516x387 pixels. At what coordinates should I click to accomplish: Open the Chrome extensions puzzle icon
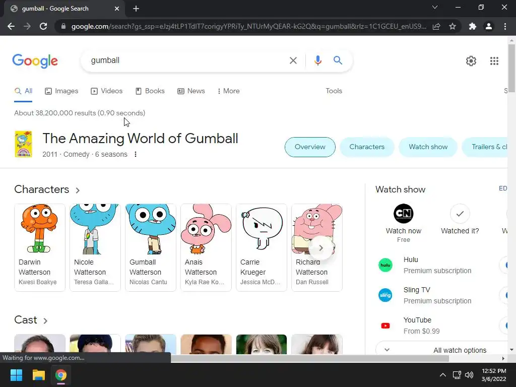click(x=473, y=26)
